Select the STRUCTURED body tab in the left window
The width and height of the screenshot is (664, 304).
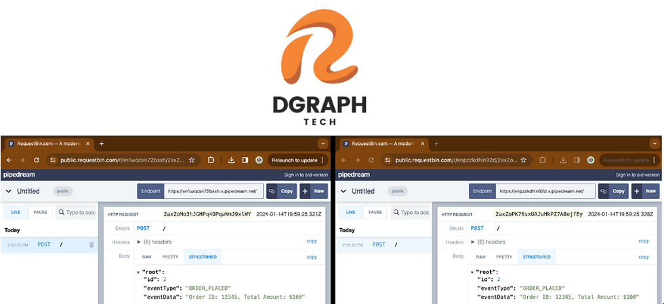click(x=203, y=257)
